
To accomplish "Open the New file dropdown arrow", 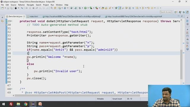I will click(5, 8).
